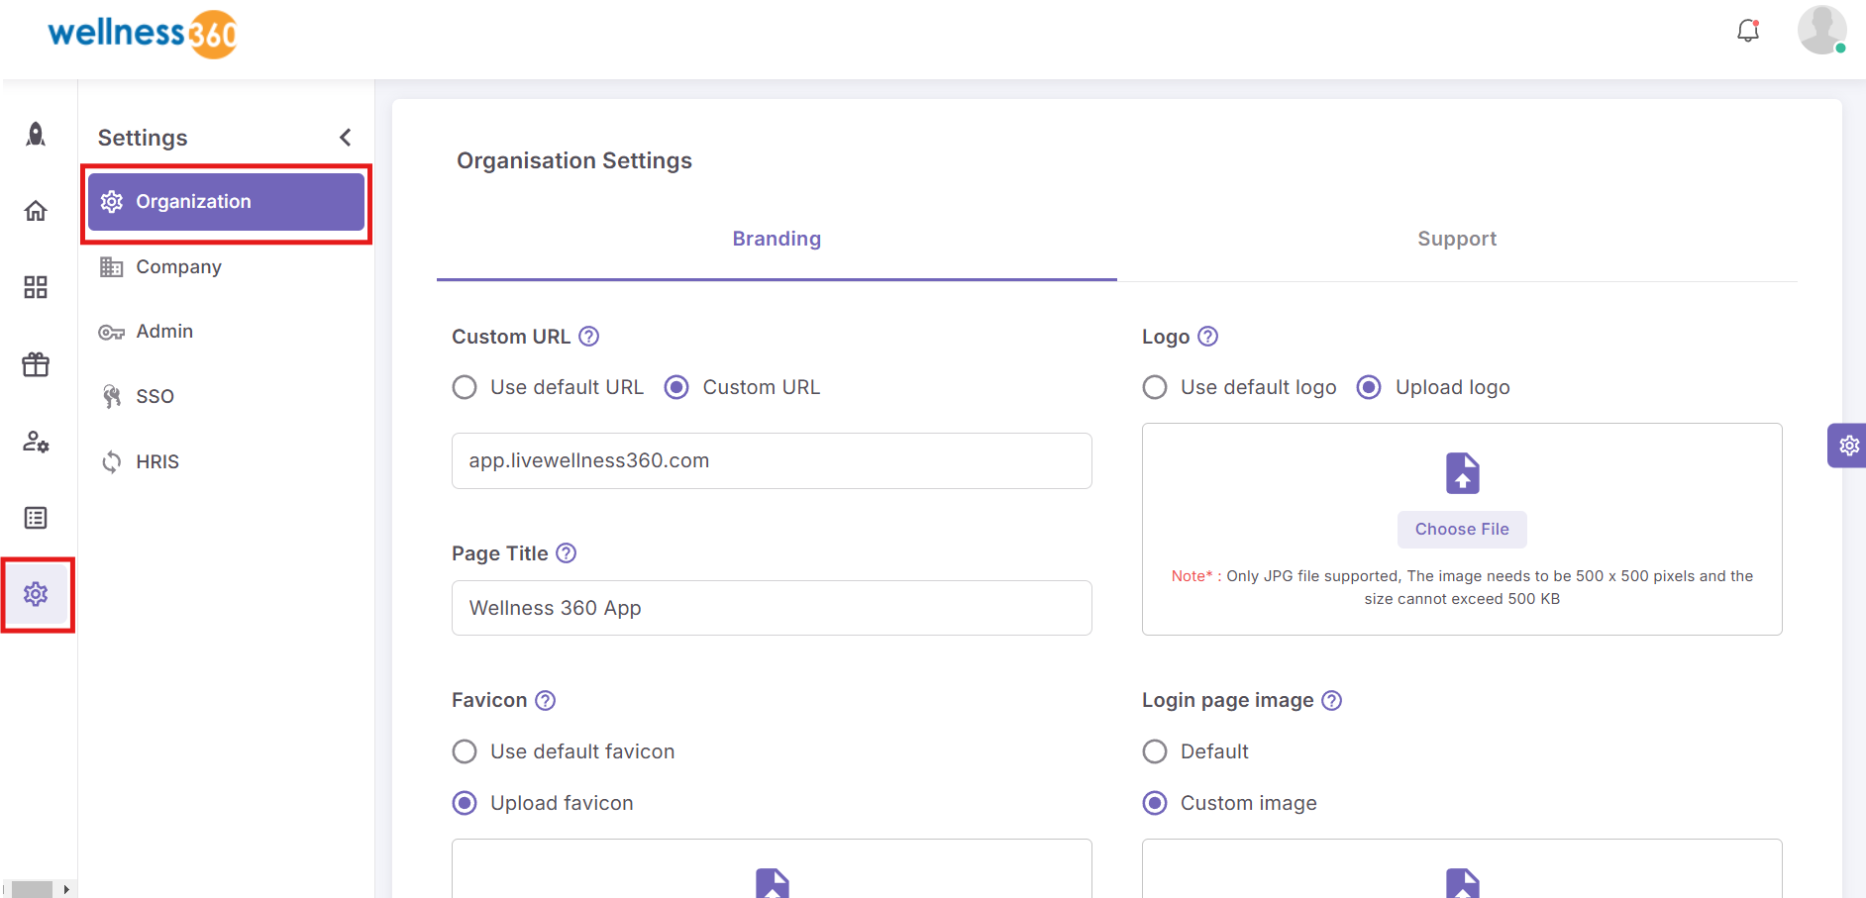
Task: Select Custom image for login page
Action: pyautogui.click(x=1155, y=803)
